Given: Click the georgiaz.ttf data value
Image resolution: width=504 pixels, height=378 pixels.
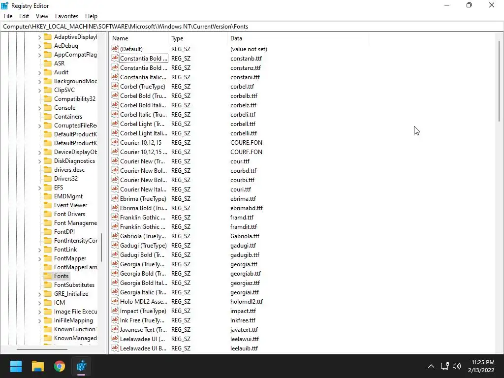Looking at the screenshot, I should (x=245, y=283).
